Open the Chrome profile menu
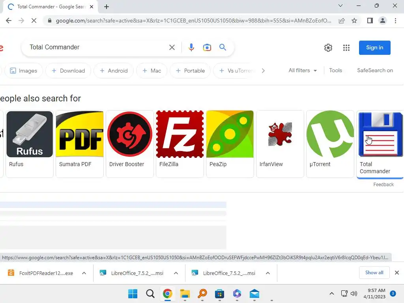Image resolution: width=404 pixels, height=303 pixels. click(x=383, y=21)
